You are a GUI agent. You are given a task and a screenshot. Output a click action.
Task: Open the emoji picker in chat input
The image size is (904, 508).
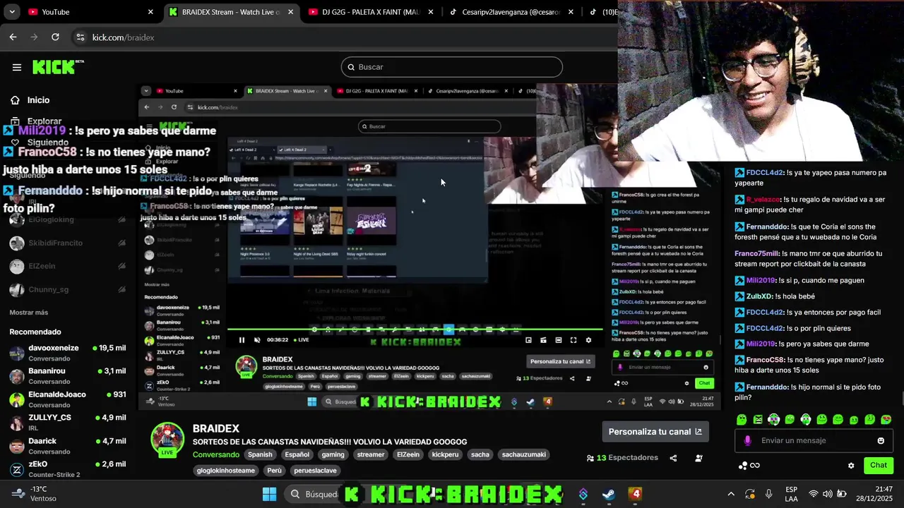881,441
